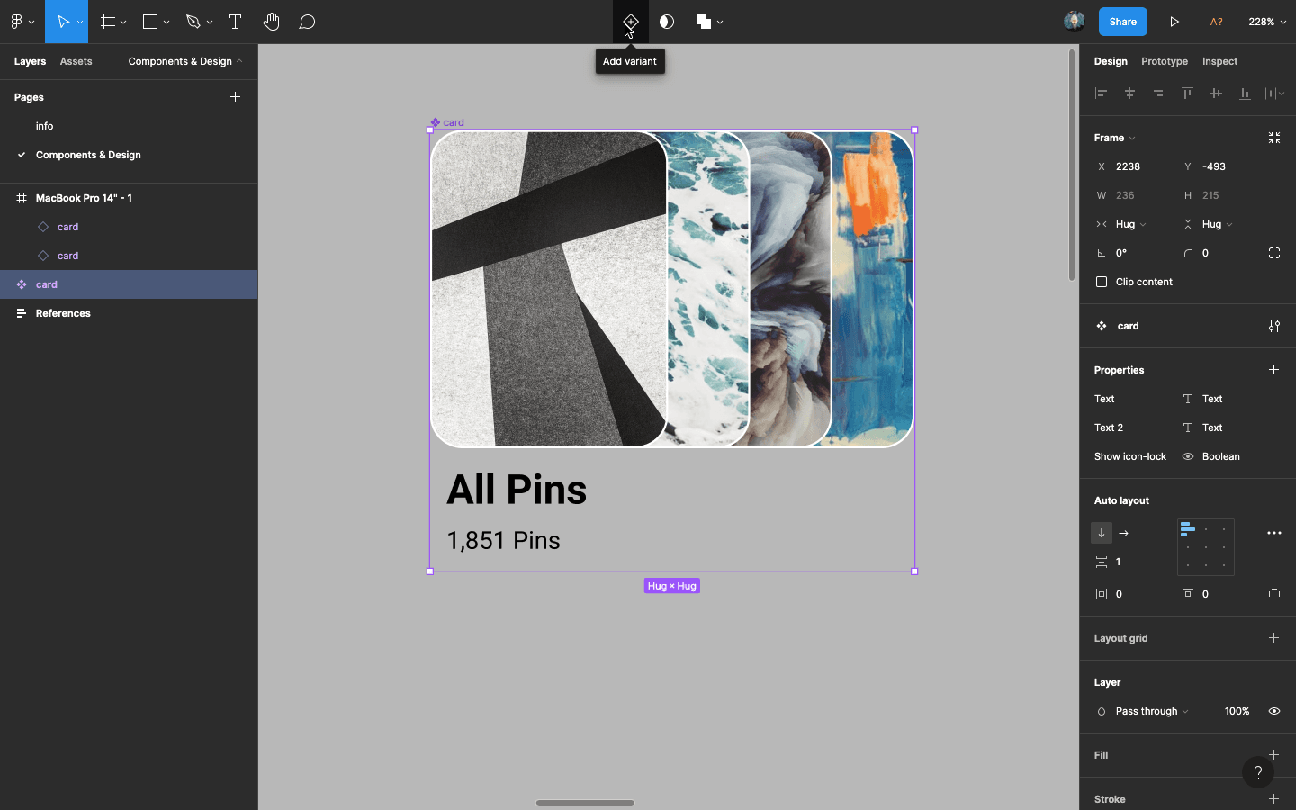Select the Rectangle shape tool
The height and width of the screenshot is (810, 1296).
(x=150, y=22)
